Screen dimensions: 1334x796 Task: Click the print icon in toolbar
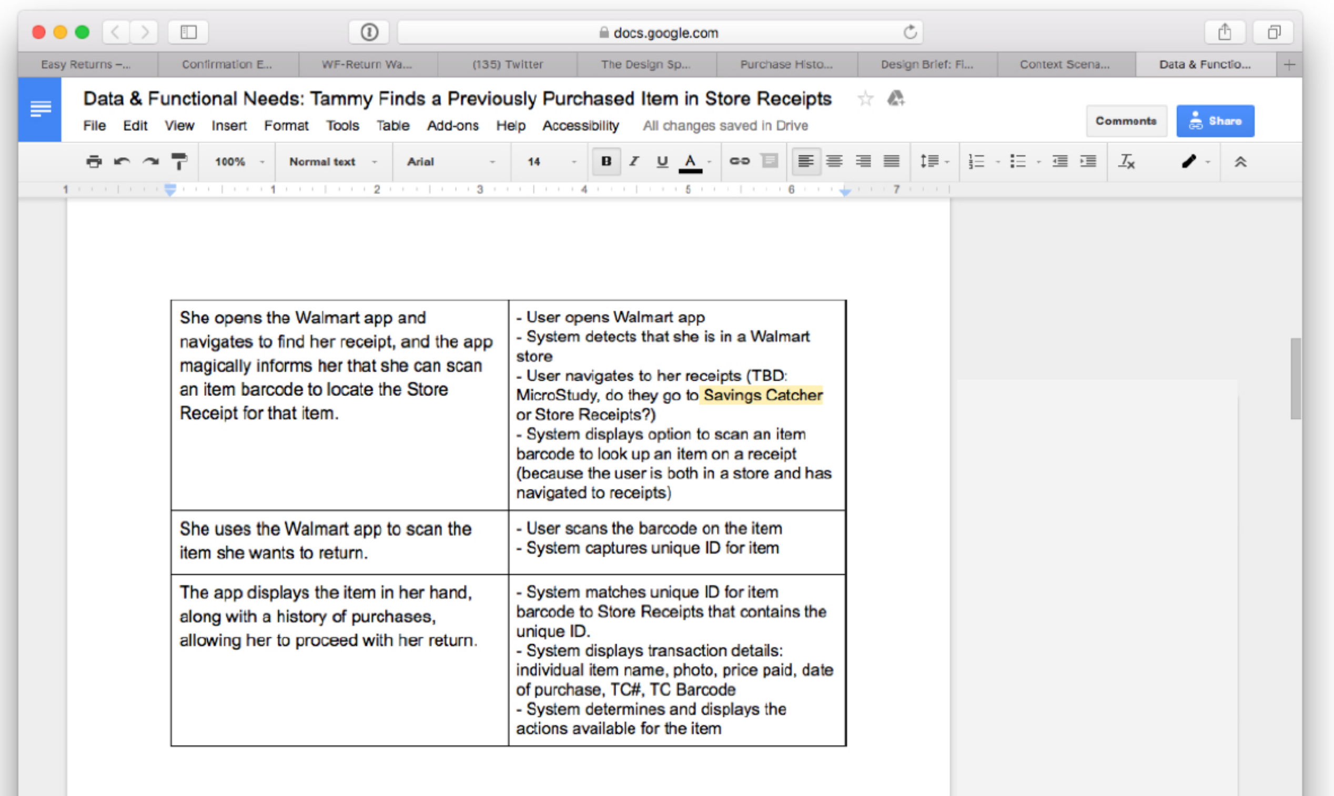point(94,161)
